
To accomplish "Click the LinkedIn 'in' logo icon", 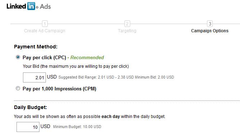I will [x=31, y=6].
